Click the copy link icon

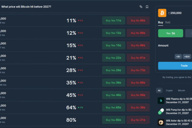point(141,7)
